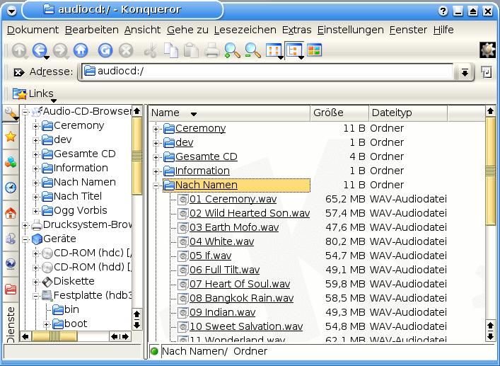
Task: Click the Cut scissors icon
Action: (151, 50)
